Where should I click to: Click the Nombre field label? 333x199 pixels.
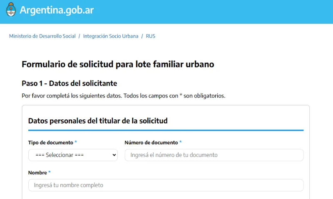click(37, 173)
